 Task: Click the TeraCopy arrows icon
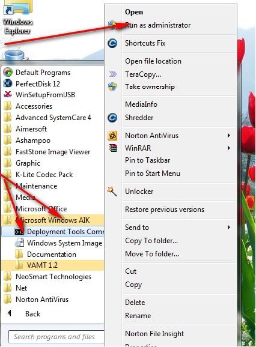[113, 74]
